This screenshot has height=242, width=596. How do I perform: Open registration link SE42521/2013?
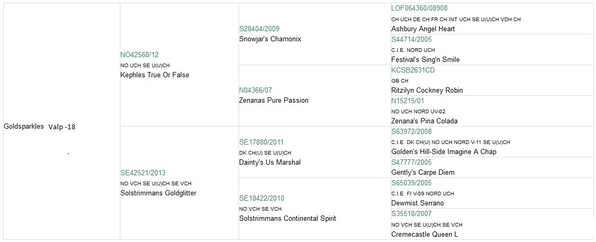click(x=143, y=173)
